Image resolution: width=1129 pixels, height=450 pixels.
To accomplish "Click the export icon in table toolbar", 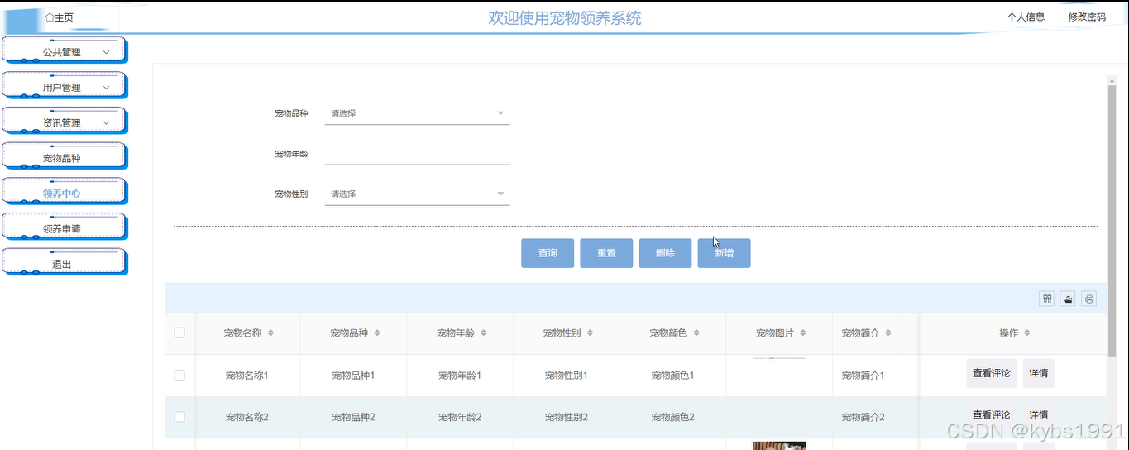I will (x=1069, y=299).
